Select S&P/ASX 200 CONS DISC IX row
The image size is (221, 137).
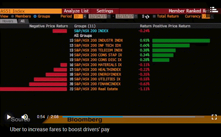pos(98,60)
